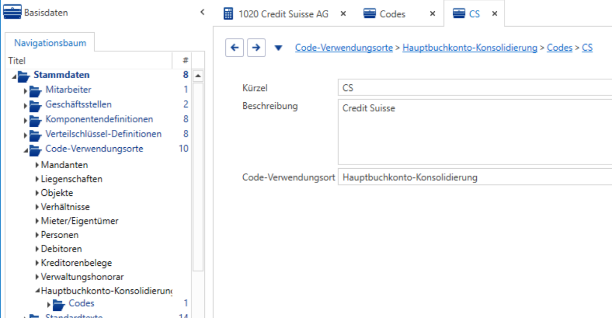Switch to the 1020 Credit Suisse AG tab
This screenshot has width=612, height=318.
pos(283,14)
